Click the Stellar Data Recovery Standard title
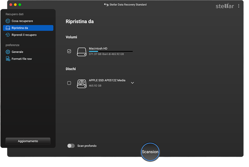The image size is (249, 167). [128, 4]
